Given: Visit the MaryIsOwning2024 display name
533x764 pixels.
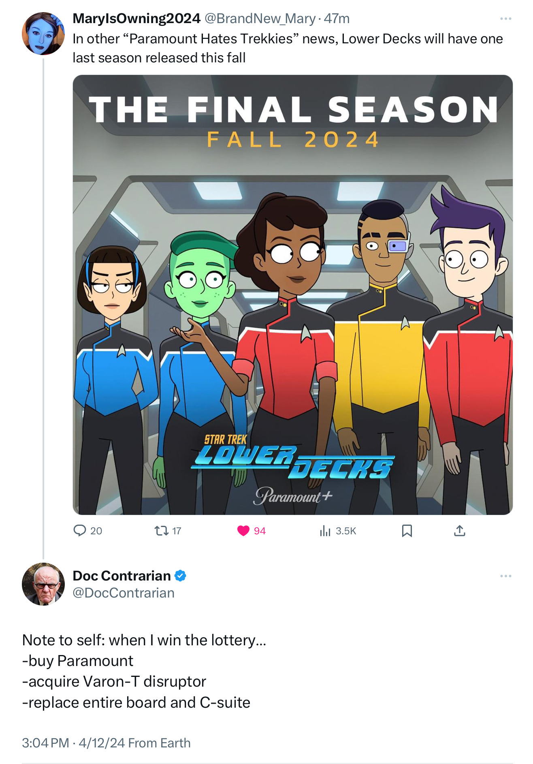Looking at the screenshot, I should (136, 19).
